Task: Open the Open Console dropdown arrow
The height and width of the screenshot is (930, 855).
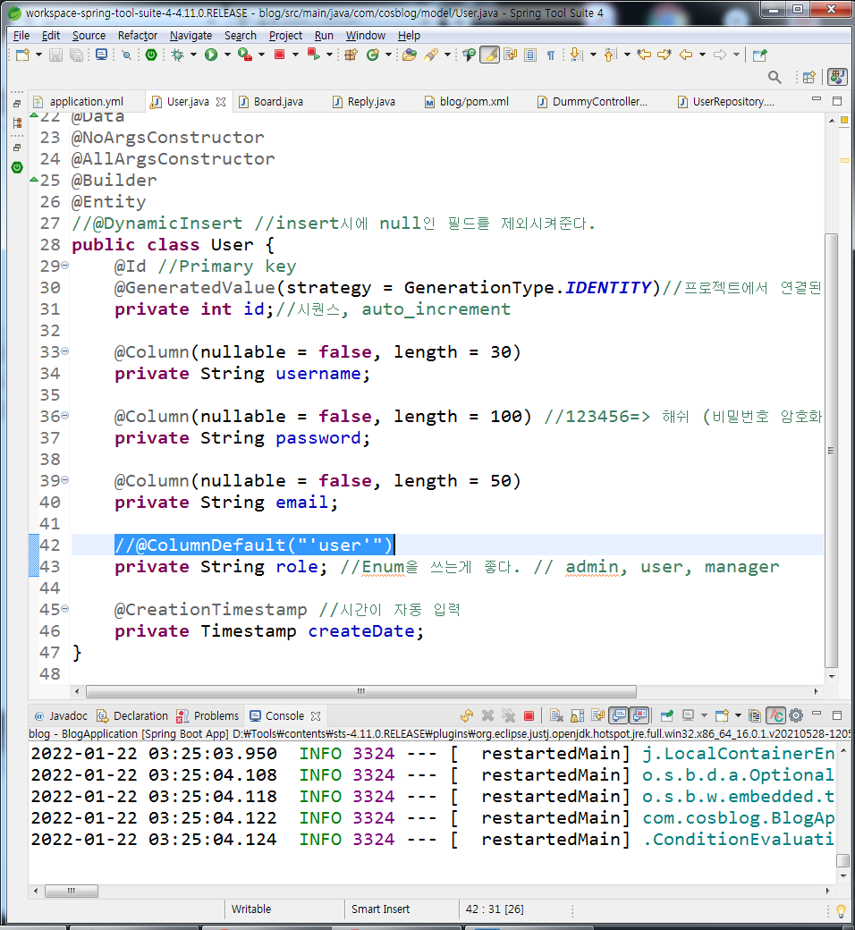Action: click(738, 716)
